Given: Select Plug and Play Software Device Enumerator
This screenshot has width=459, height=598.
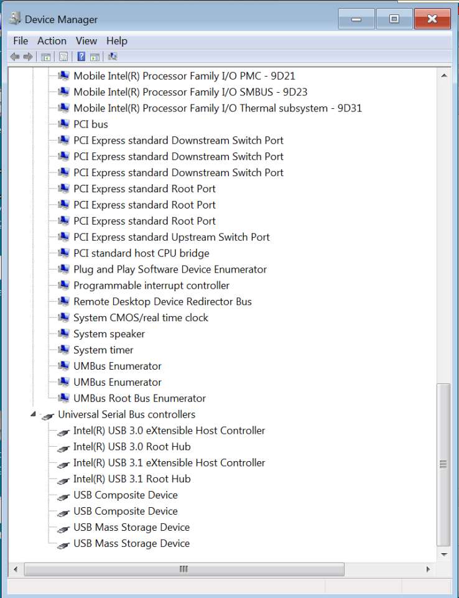Looking at the screenshot, I should tap(170, 269).
